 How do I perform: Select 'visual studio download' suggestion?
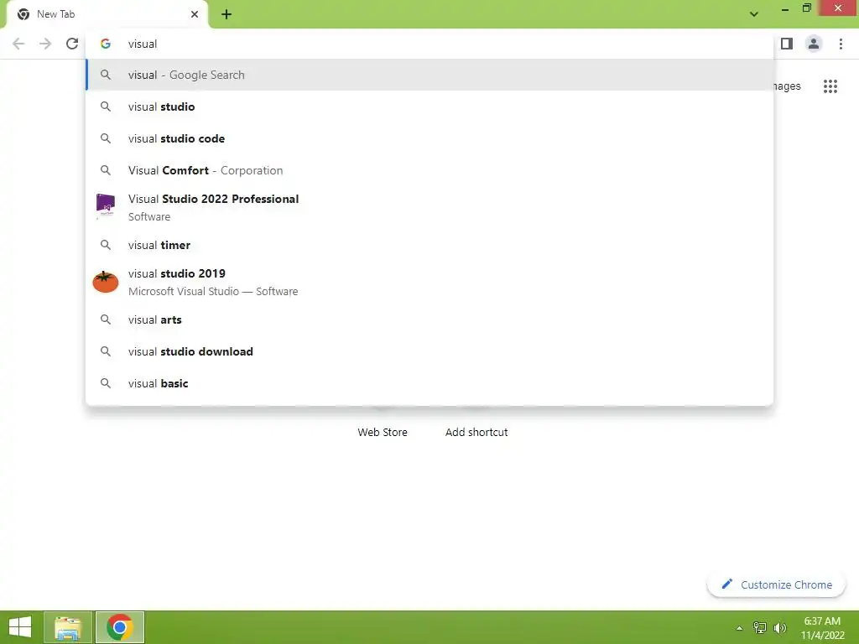pyautogui.click(x=429, y=351)
